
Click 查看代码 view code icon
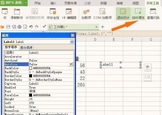153,14
